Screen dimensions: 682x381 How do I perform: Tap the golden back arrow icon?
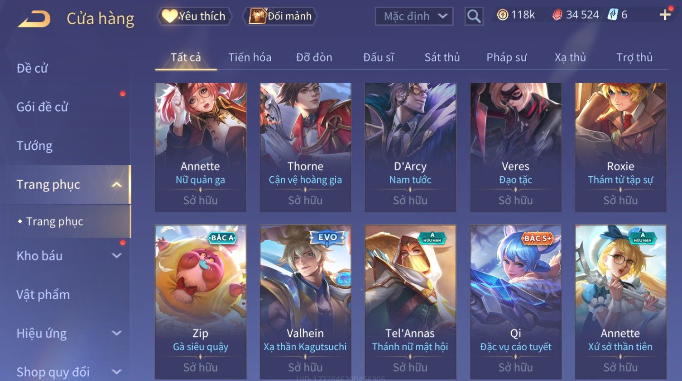(34, 19)
